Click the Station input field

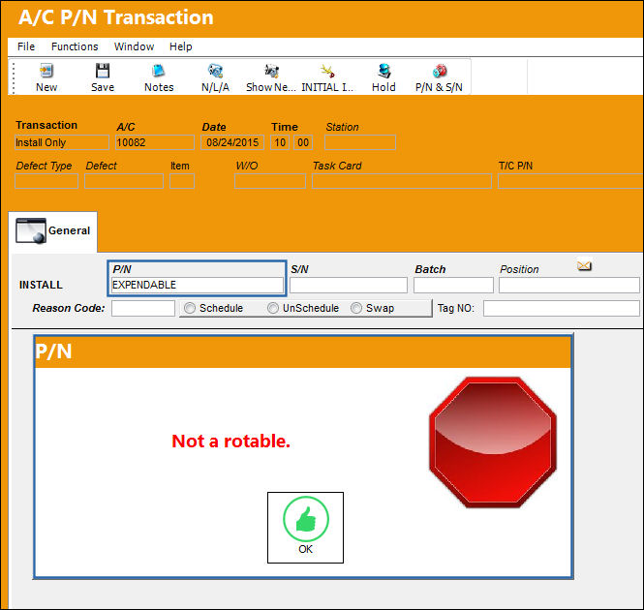360,142
